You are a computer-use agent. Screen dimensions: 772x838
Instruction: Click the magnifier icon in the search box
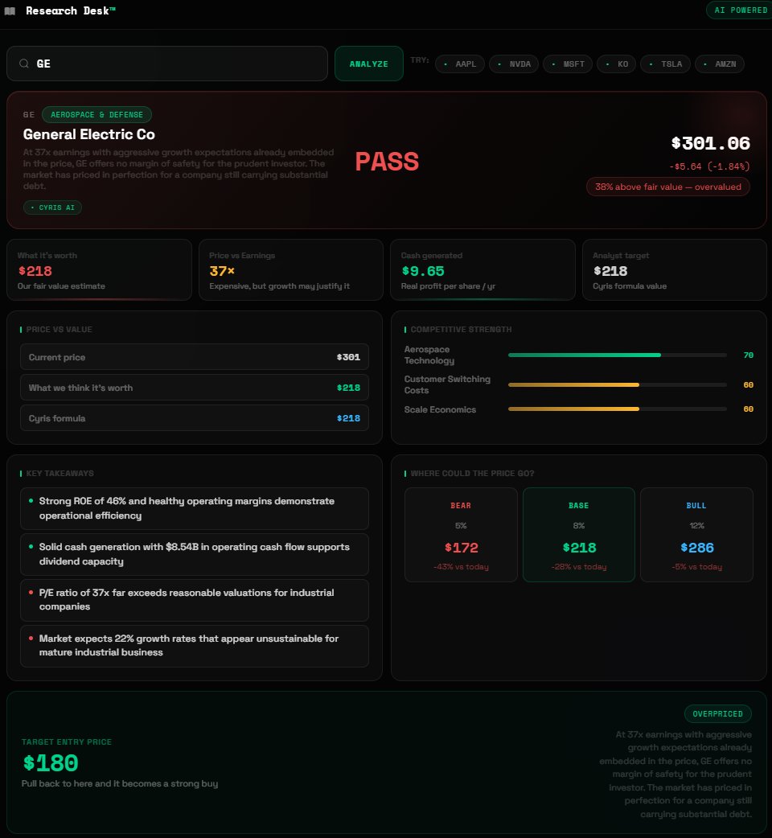click(x=24, y=64)
